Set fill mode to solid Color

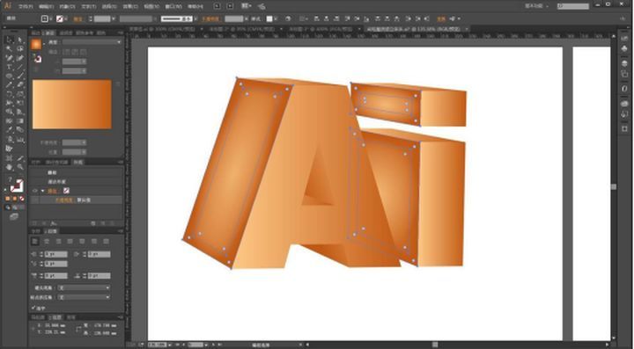pyautogui.click(x=8, y=199)
